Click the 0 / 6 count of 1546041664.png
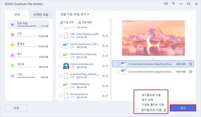 click(x=105, y=86)
